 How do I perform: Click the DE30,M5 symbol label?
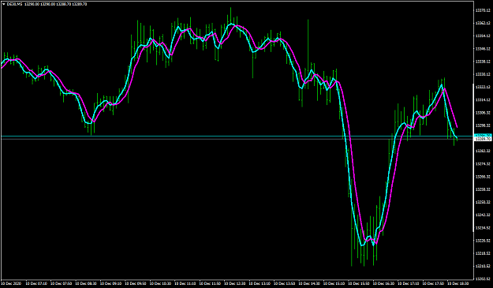pos(14,4)
